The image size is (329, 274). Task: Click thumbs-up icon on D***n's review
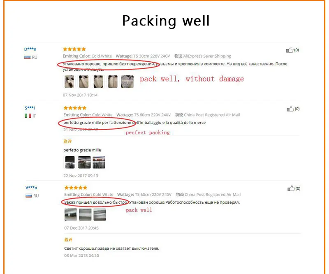290,50
